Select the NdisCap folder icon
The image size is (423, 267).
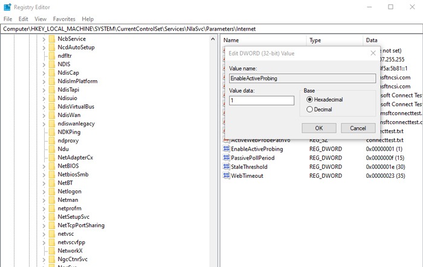coord(52,73)
